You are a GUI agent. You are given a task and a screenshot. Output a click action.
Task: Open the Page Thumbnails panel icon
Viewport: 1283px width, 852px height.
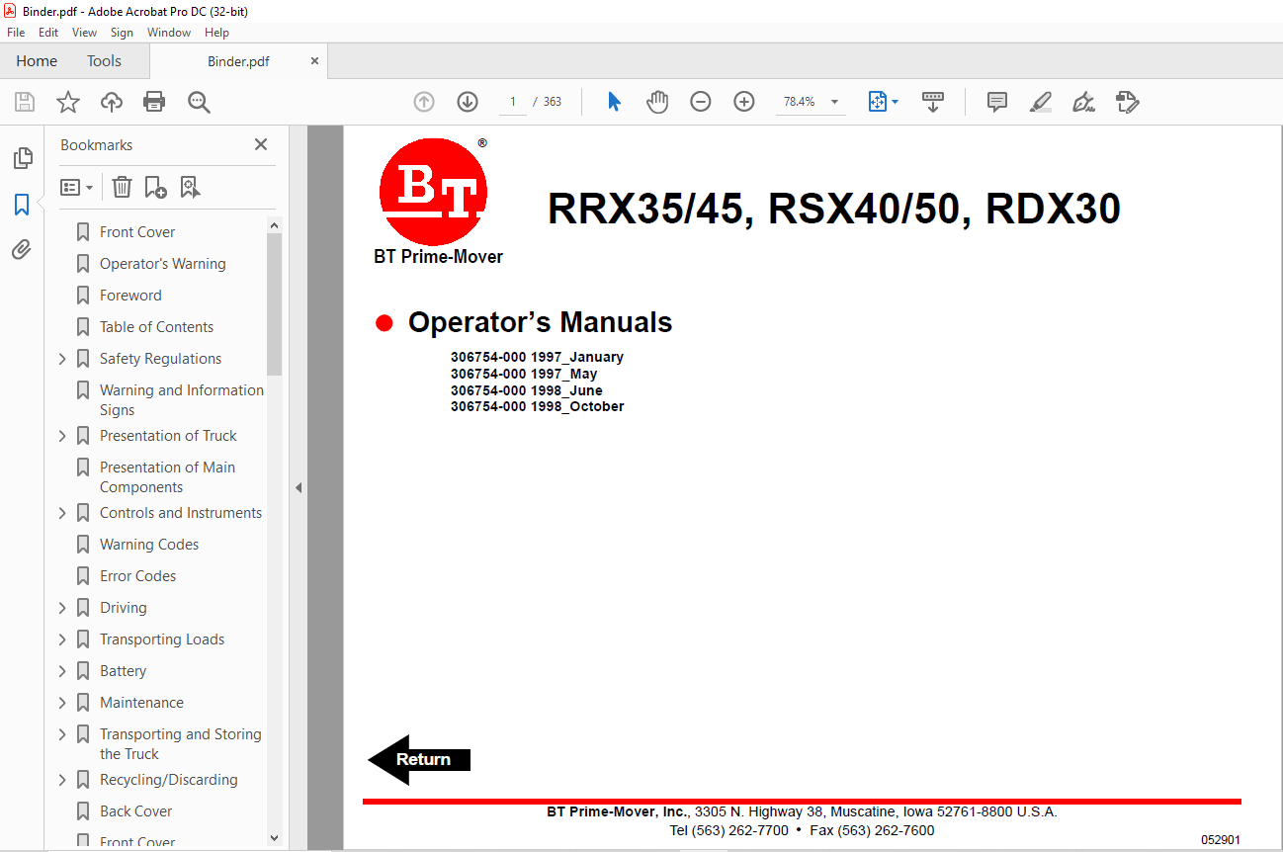[x=22, y=158]
